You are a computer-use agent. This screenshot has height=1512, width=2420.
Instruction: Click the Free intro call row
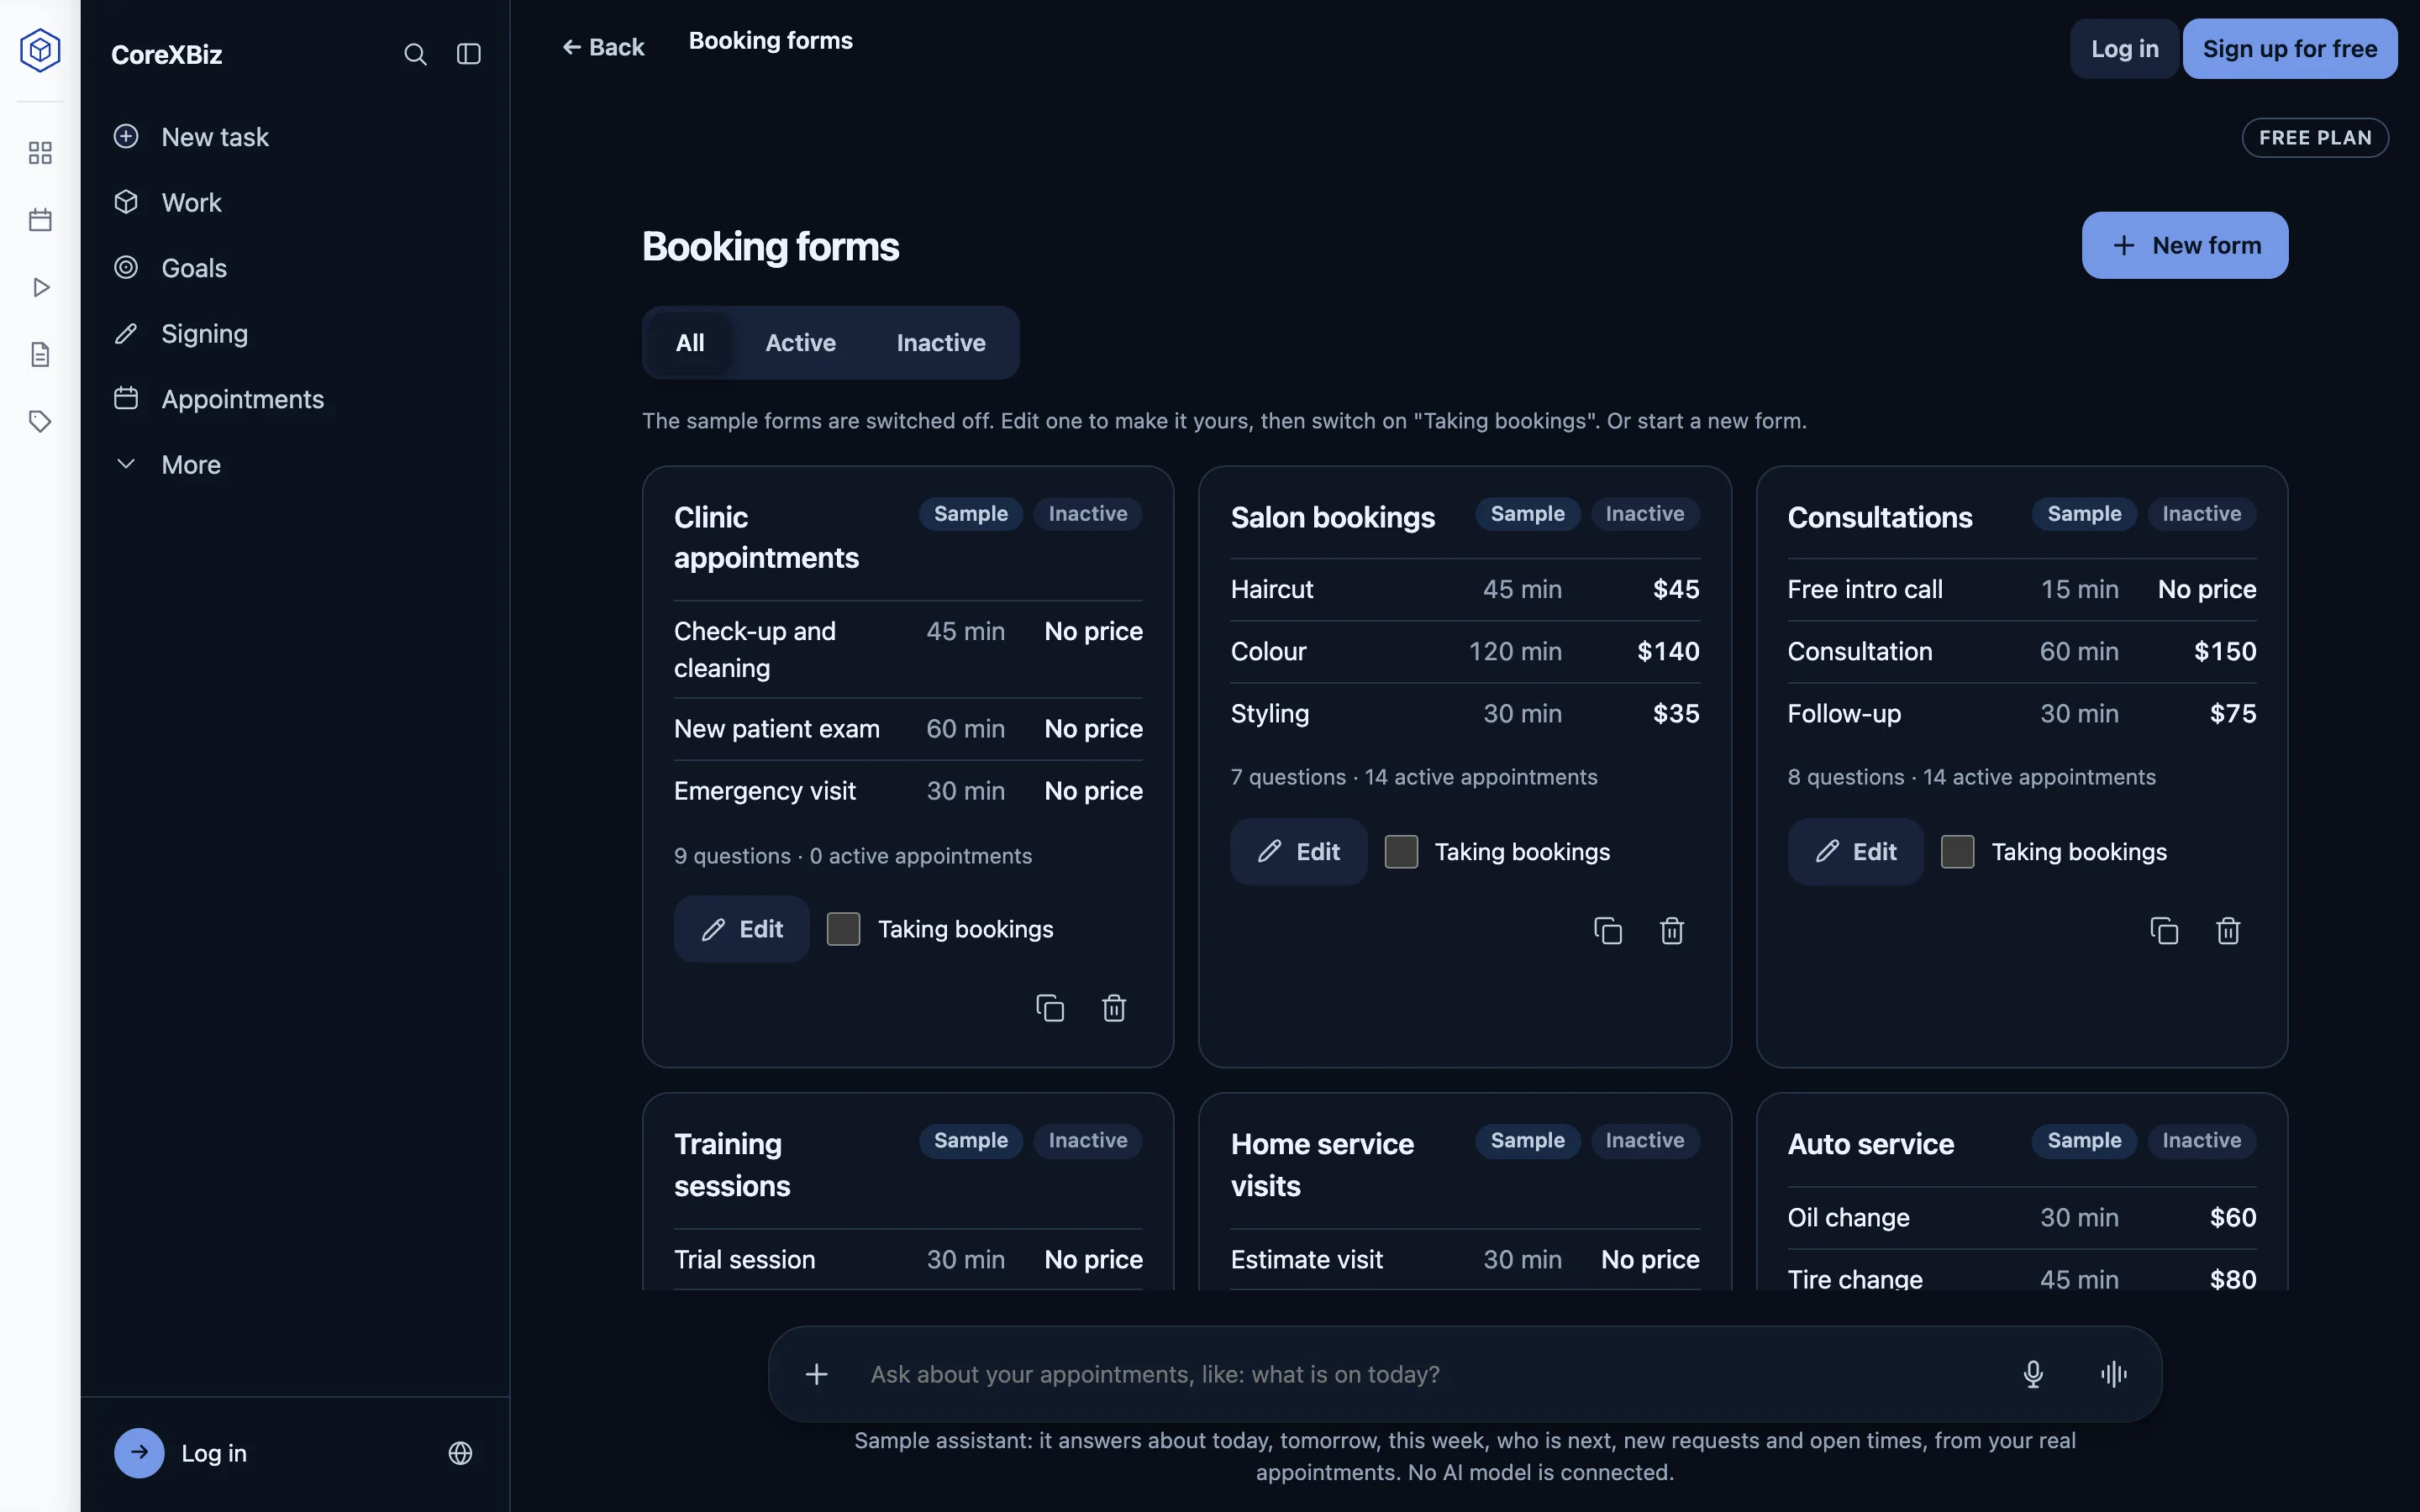point(2022,589)
